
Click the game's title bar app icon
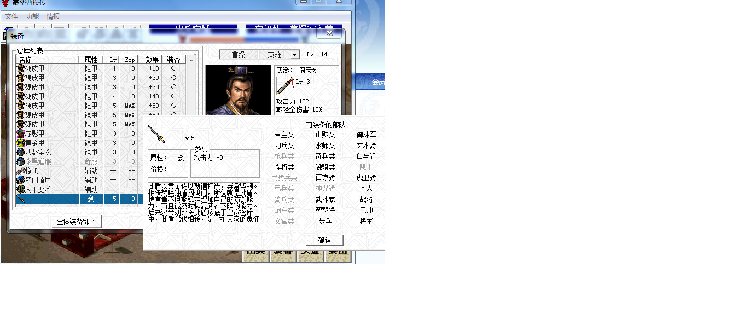pyautogui.click(x=5, y=3)
